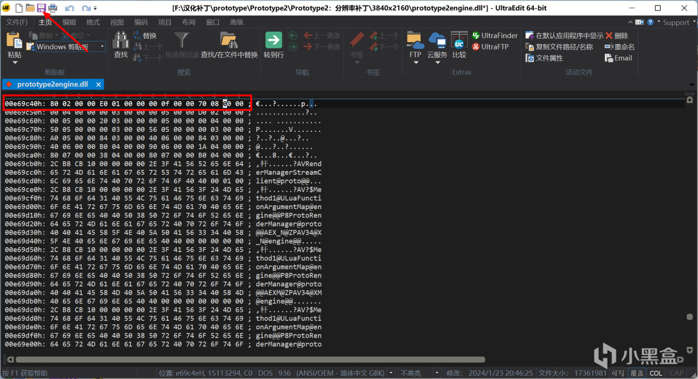Close the prototype2engine.dll tab
The height and width of the screenshot is (379, 698).
(x=99, y=84)
